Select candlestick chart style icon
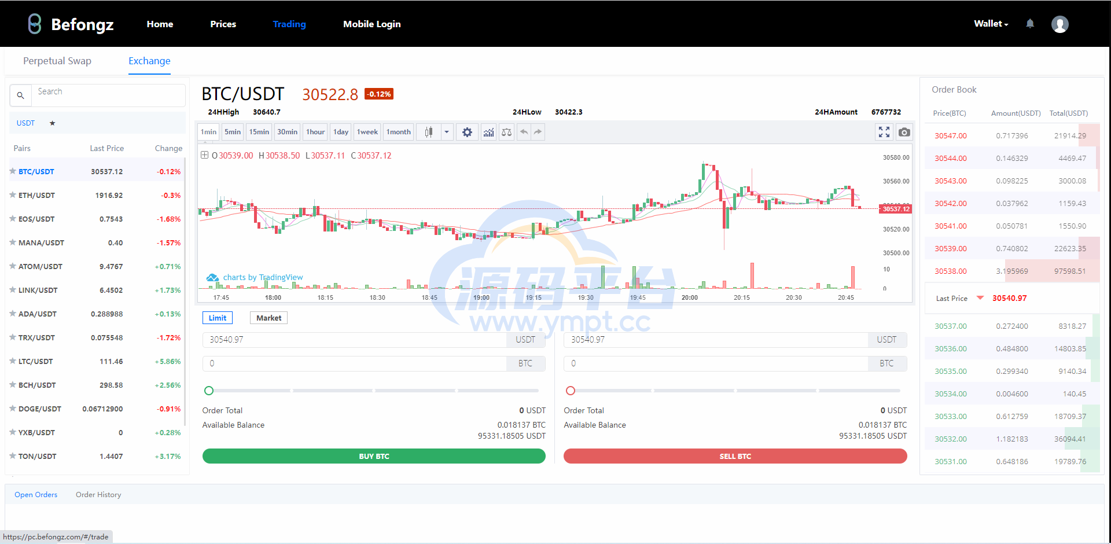 click(x=429, y=132)
